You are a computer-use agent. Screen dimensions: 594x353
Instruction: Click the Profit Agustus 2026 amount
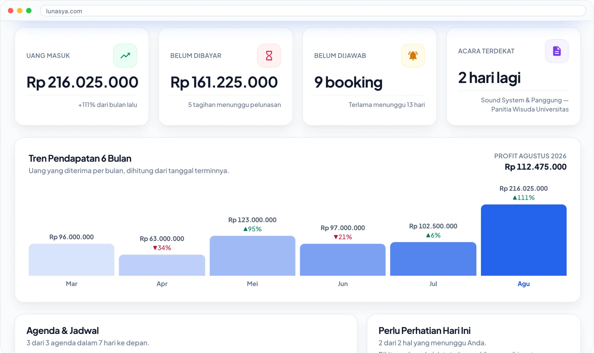[x=536, y=167]
